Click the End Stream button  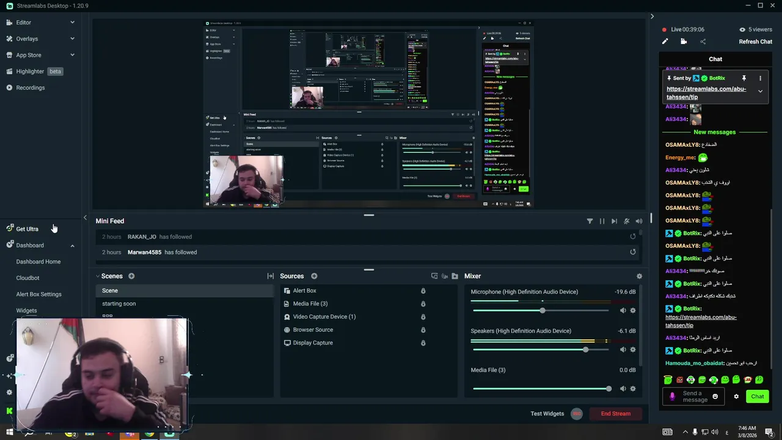coord(615,414)
